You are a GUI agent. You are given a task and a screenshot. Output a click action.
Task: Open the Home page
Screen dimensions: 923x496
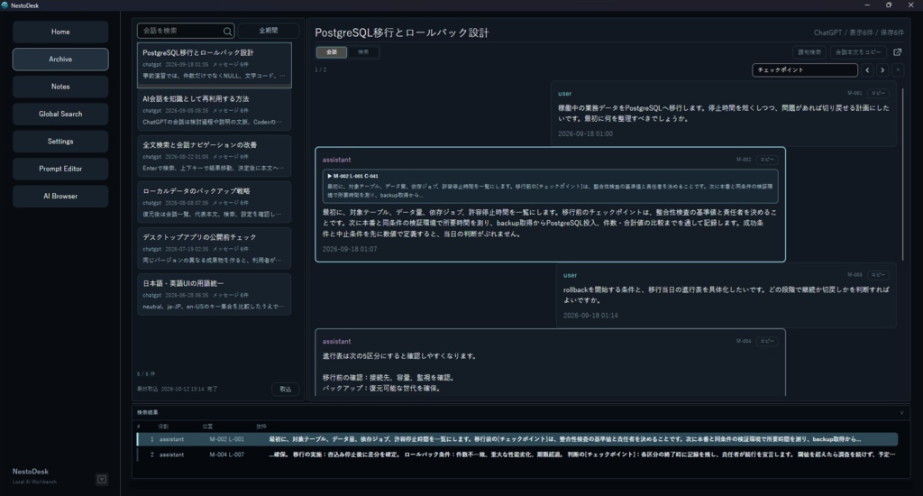coord(60,32)
